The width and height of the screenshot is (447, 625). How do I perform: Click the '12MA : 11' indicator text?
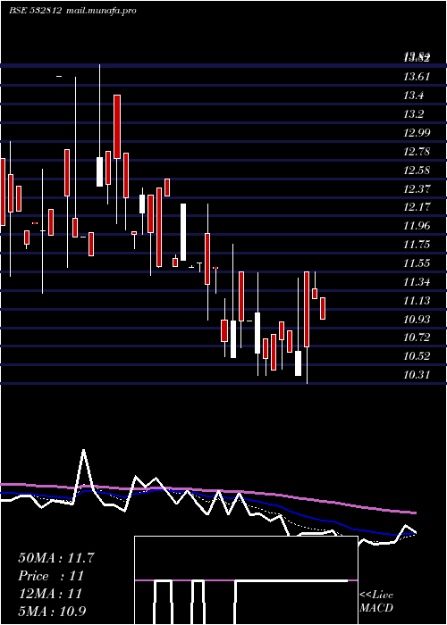(x=50, y=594)
